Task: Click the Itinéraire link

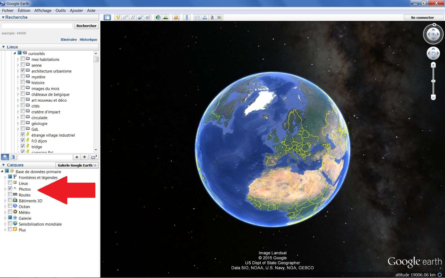Action: pos(69,39)
